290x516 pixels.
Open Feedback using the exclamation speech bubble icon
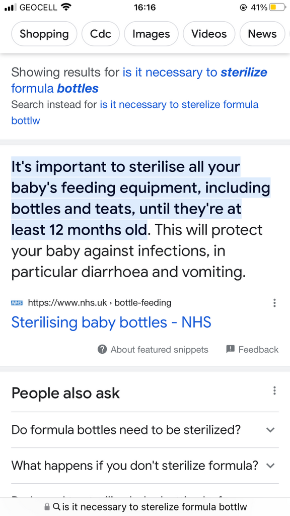pos(231,349)
